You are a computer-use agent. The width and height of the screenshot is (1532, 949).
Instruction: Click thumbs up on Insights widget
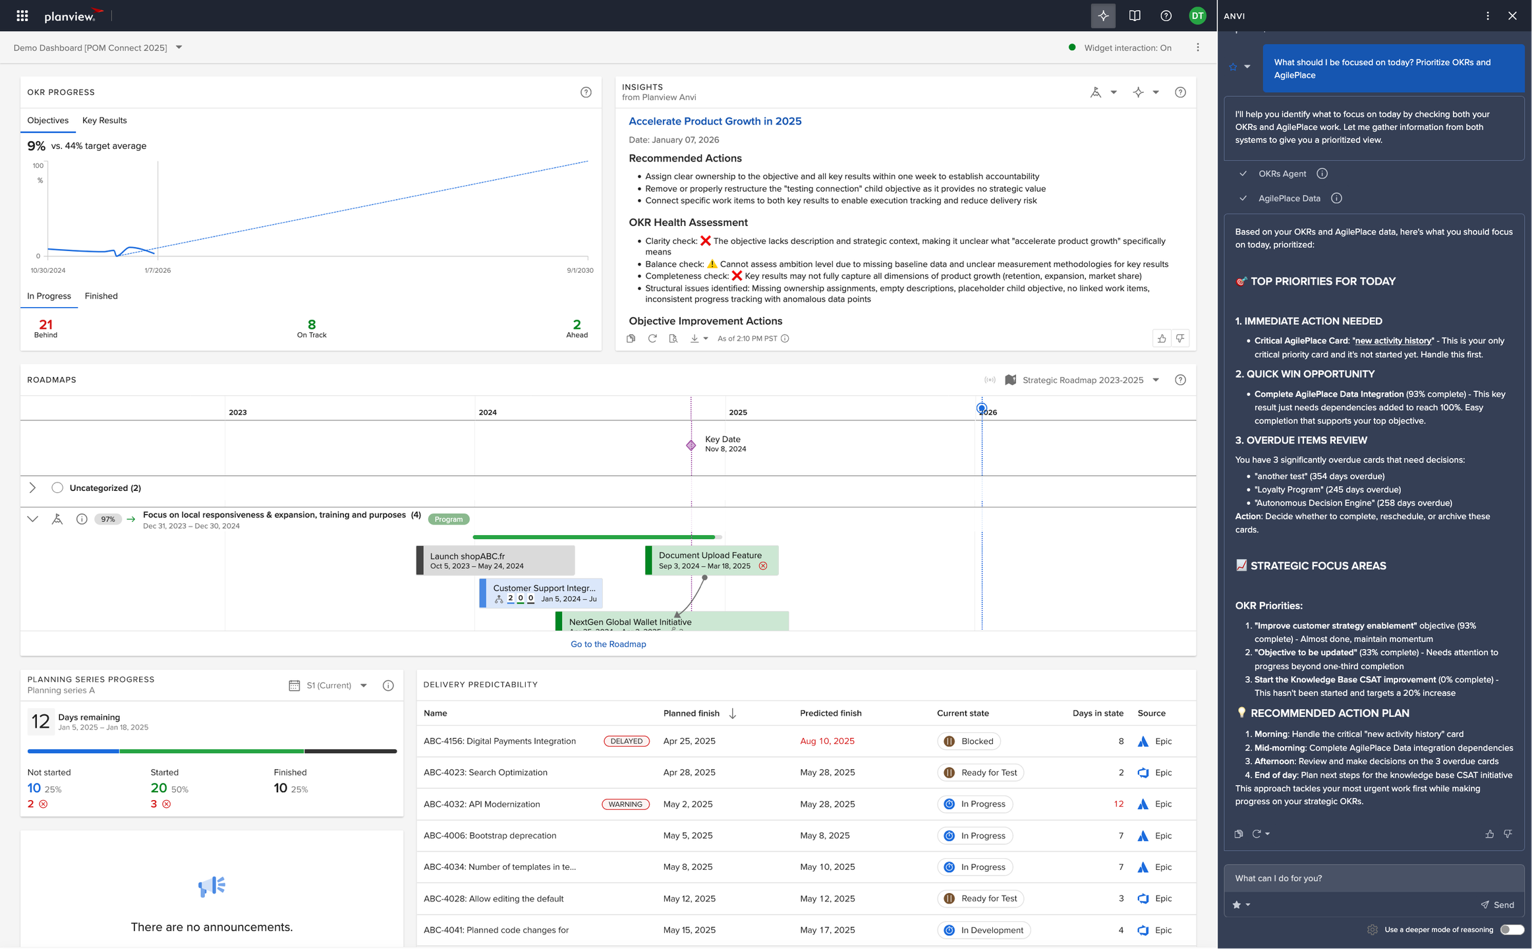[1162, 339]
